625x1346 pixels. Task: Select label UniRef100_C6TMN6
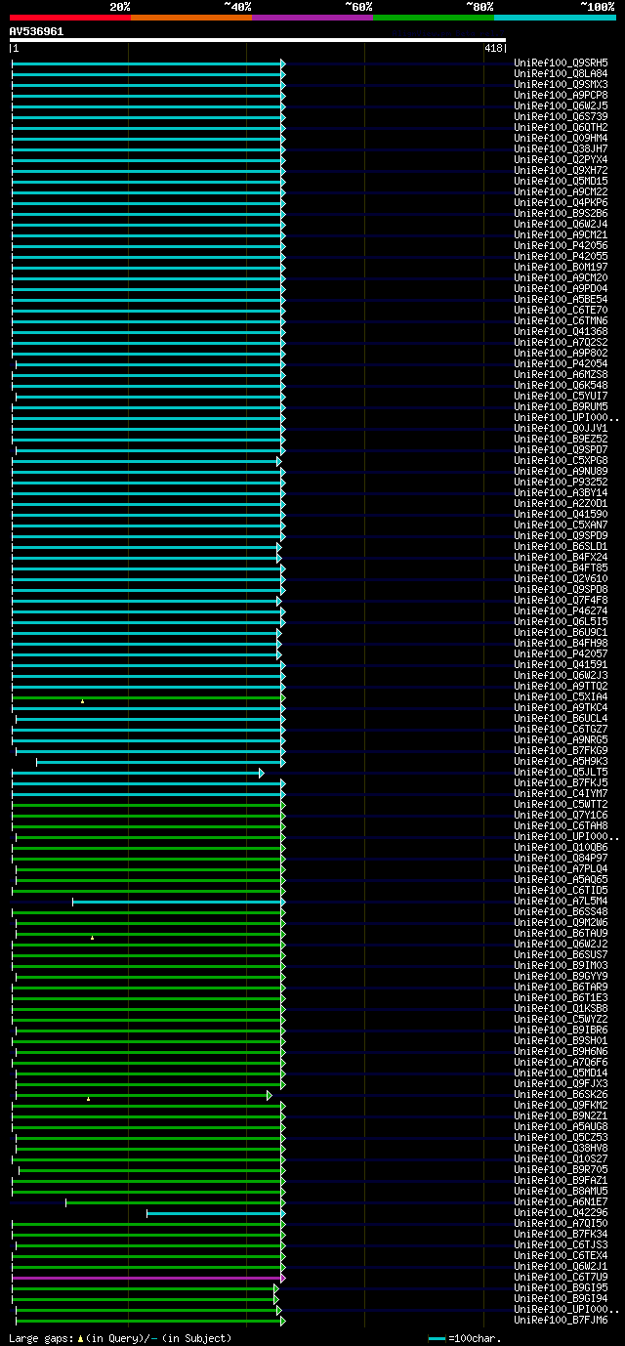click(x=561, y=320)
